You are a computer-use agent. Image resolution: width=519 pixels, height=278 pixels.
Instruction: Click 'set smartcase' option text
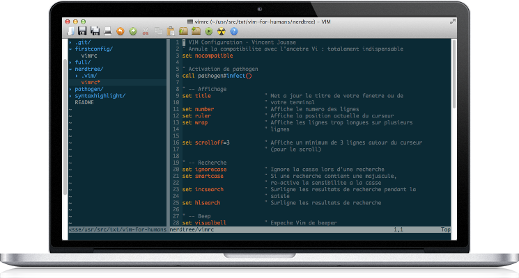coord(203,176)
